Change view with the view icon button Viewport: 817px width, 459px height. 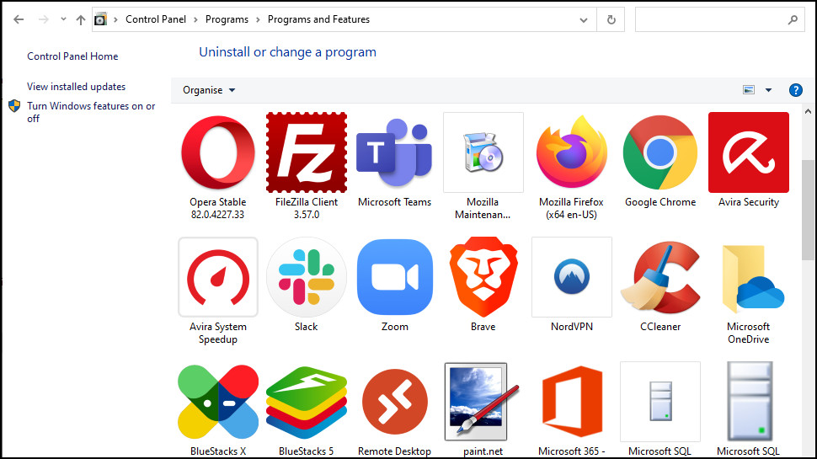(749, 90)
